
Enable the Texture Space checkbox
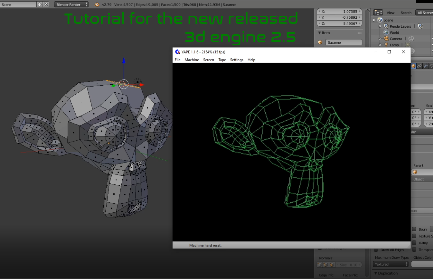[x=414, y=236]
